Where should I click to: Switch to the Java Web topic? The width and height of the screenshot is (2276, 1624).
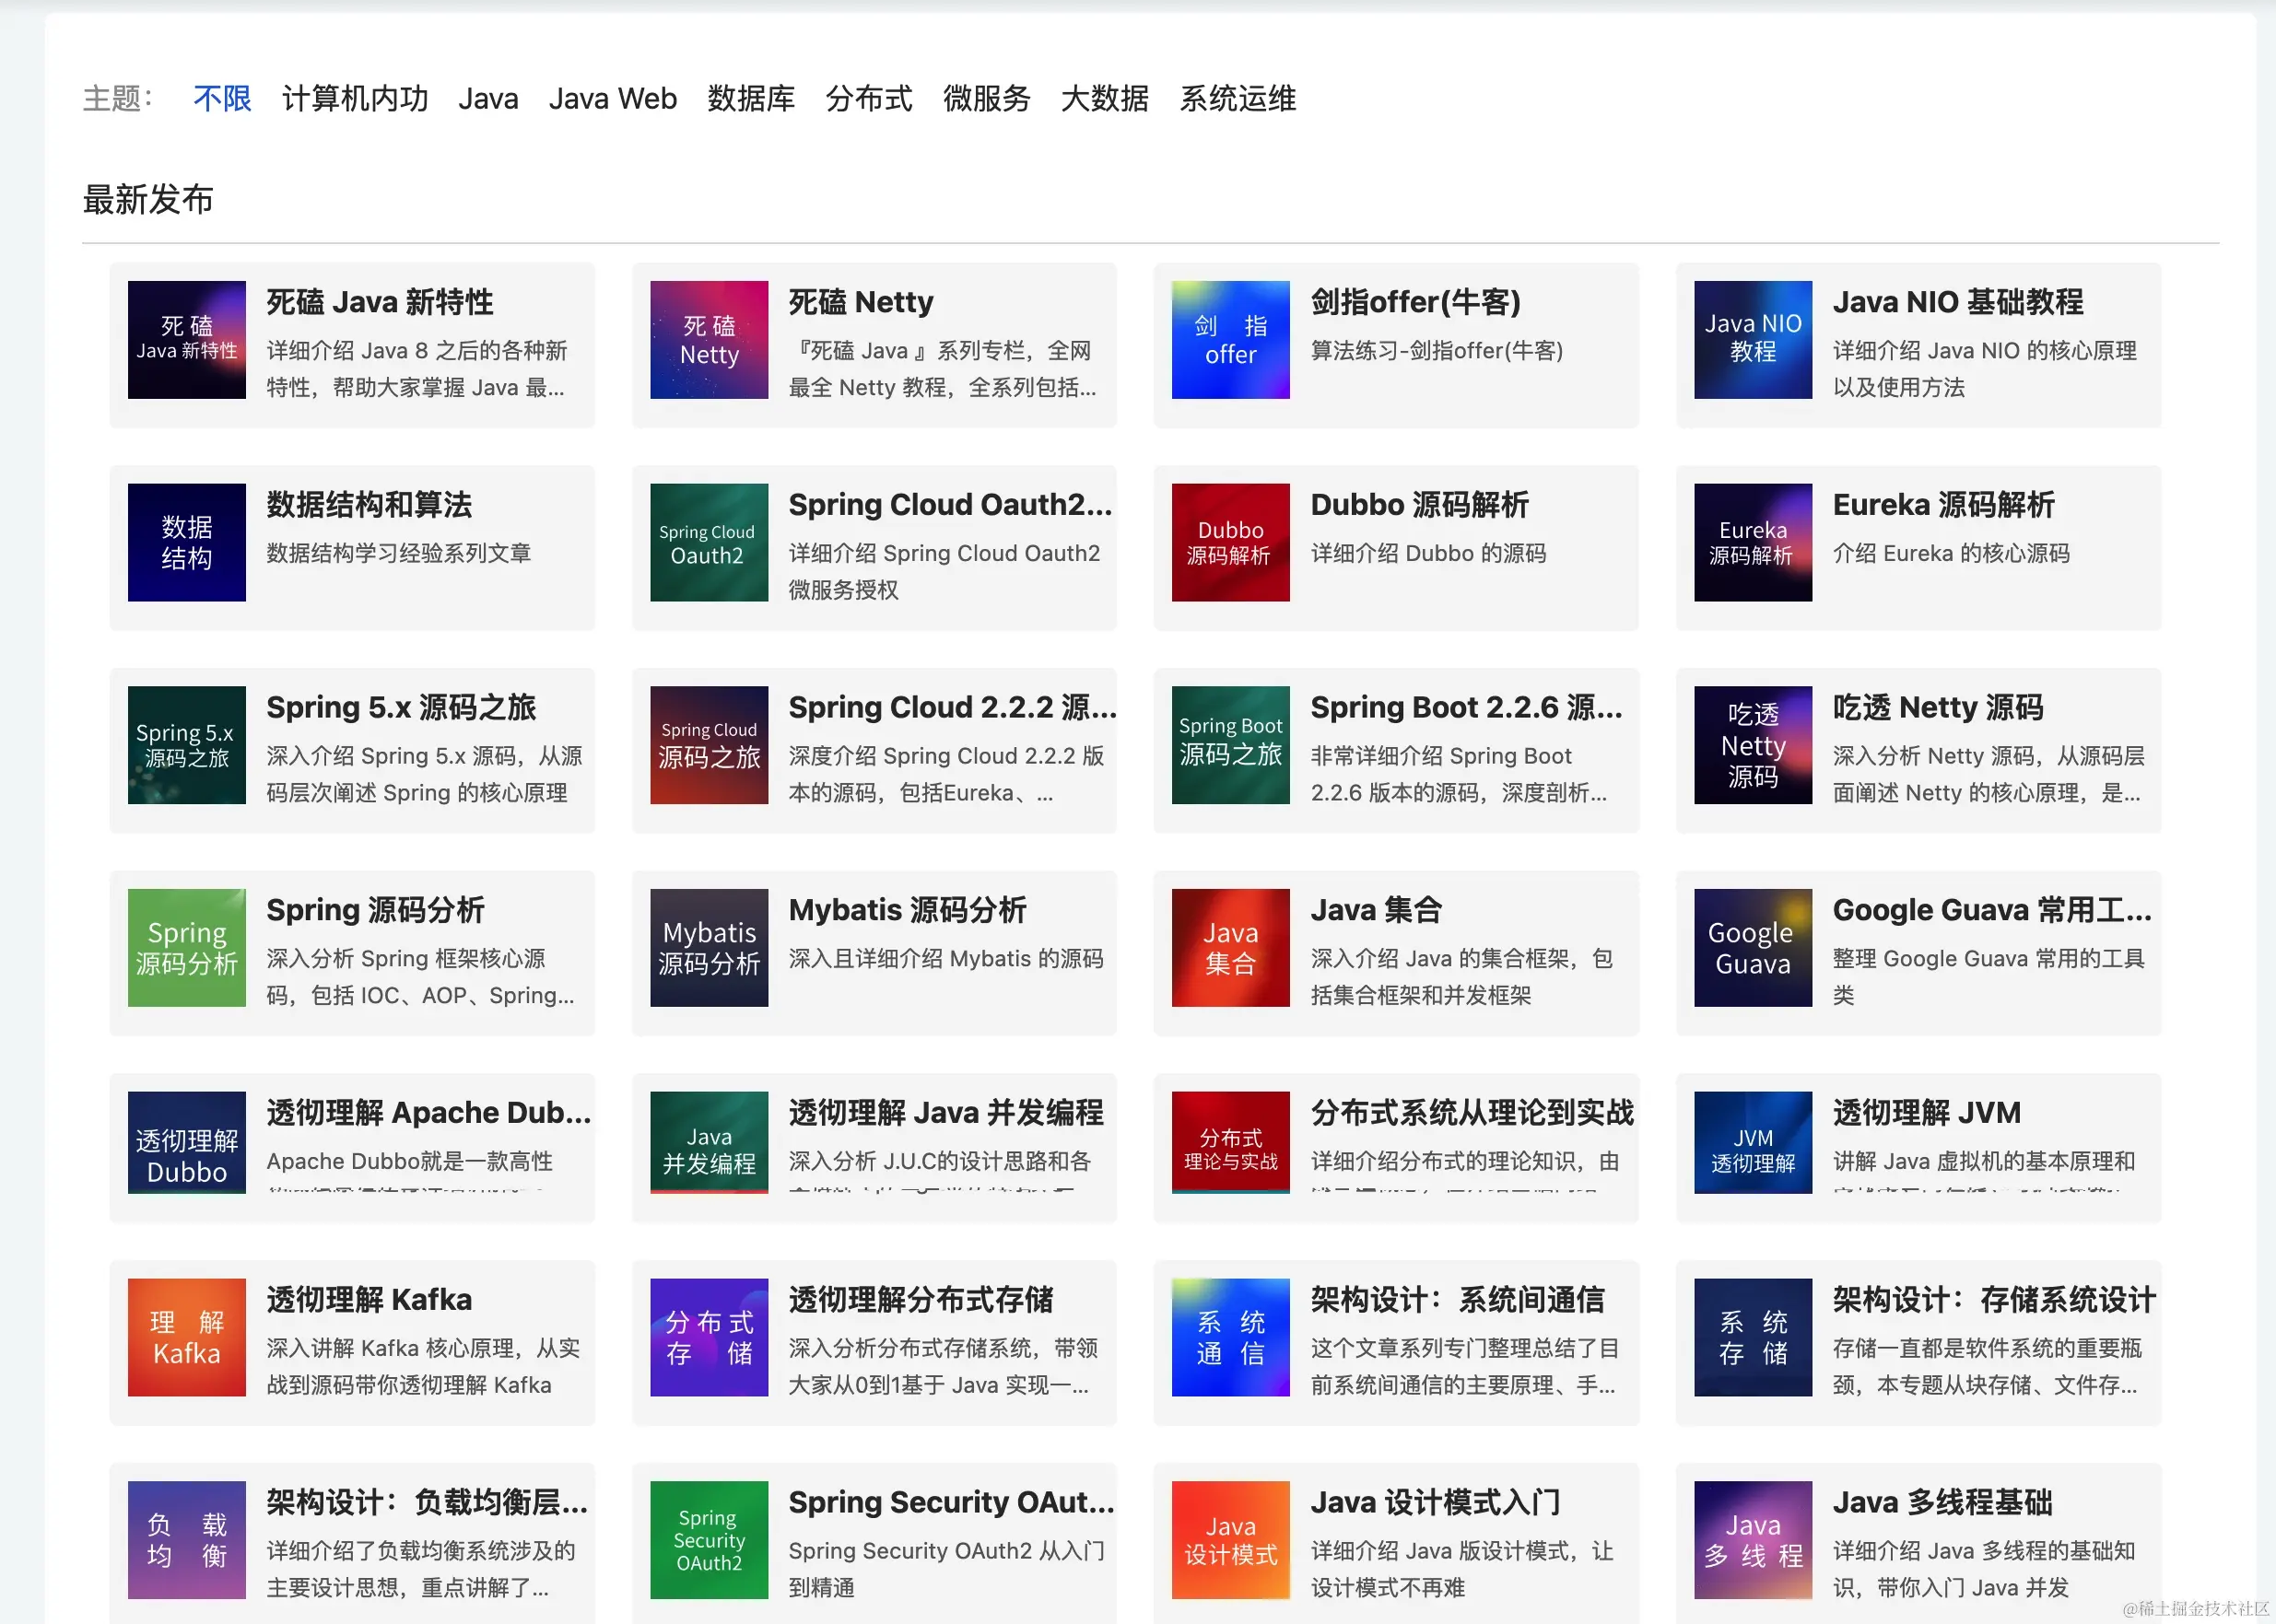pos(612,98)
